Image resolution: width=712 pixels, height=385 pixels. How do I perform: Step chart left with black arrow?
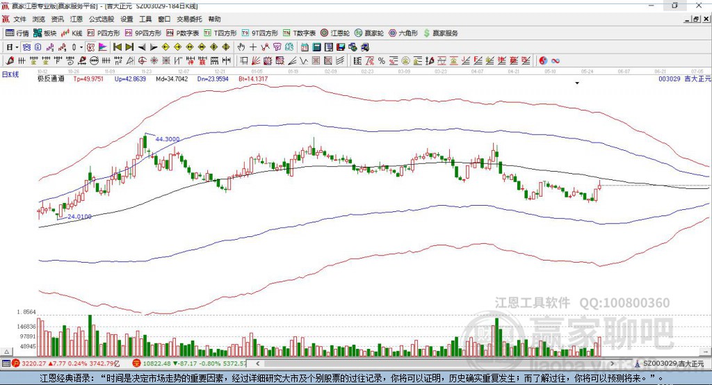coord(142,47)
